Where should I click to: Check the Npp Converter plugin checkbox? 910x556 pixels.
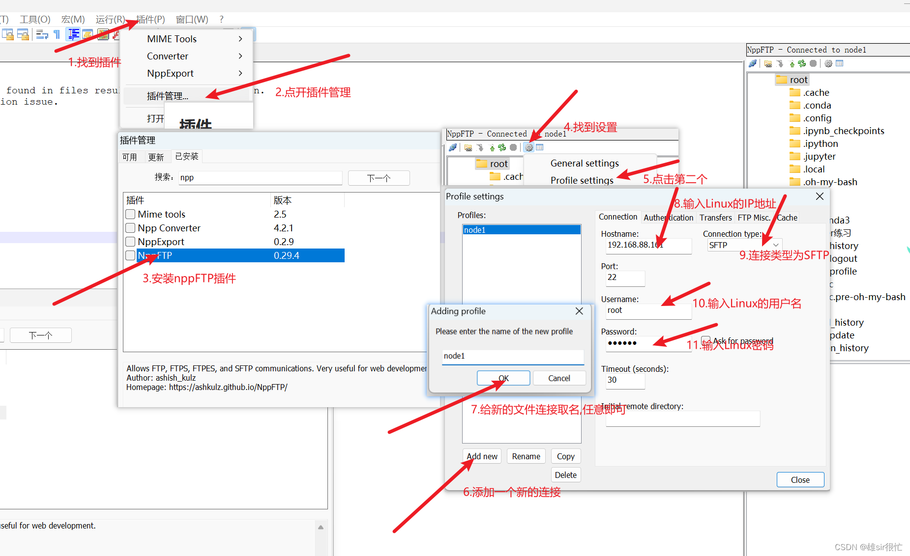(x=130, y=228)
